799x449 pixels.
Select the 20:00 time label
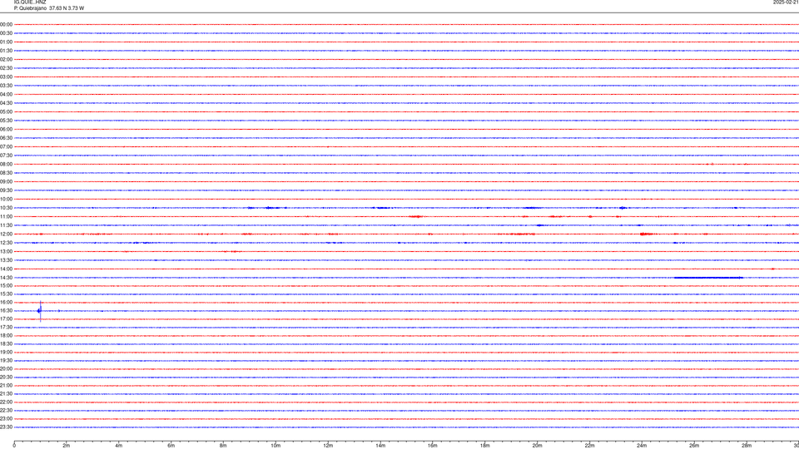click(6, 369)
